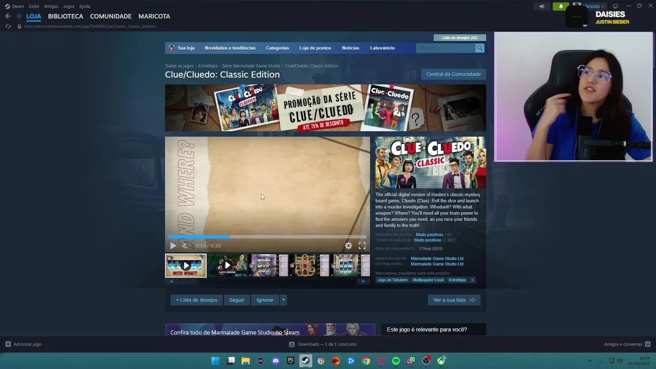Click Ver a sua lista
The width and height of the screenshot is (656, 369).
(454, 300)
